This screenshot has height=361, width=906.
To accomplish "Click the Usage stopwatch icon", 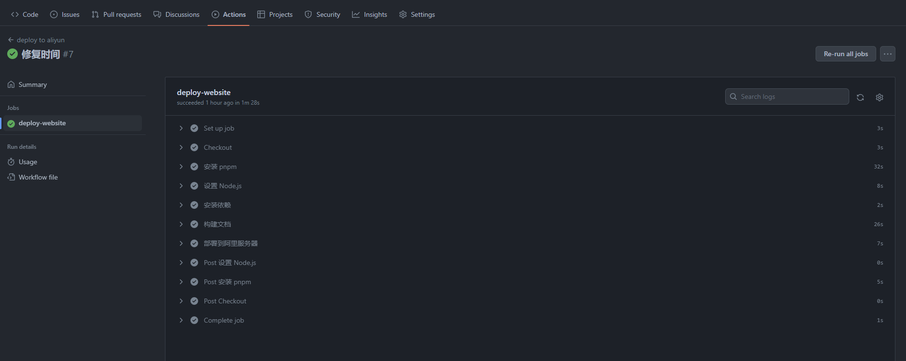I will [x=11, y=162].
